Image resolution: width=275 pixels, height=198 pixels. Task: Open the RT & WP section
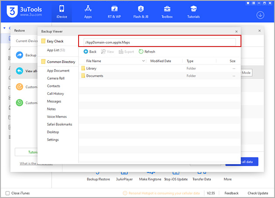(114, 11)
